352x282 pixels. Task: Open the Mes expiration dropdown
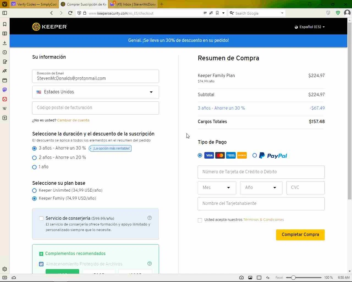tap(217, 188)
